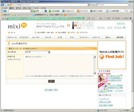Go to the メッセージ tab

click(96, 37)
